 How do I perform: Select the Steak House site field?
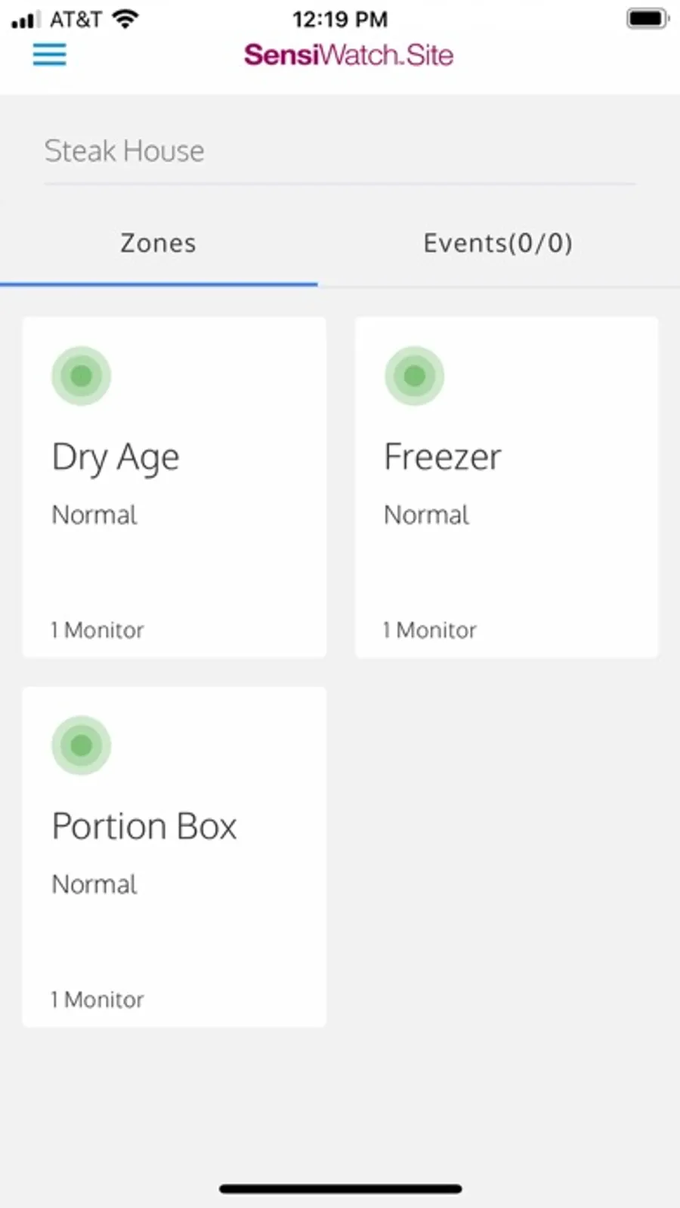[x=340, y=151]
